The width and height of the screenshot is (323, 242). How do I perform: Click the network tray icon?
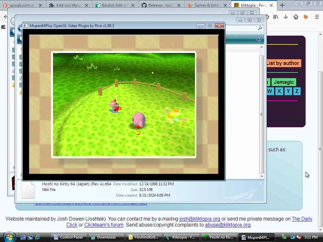coord(293,237)
